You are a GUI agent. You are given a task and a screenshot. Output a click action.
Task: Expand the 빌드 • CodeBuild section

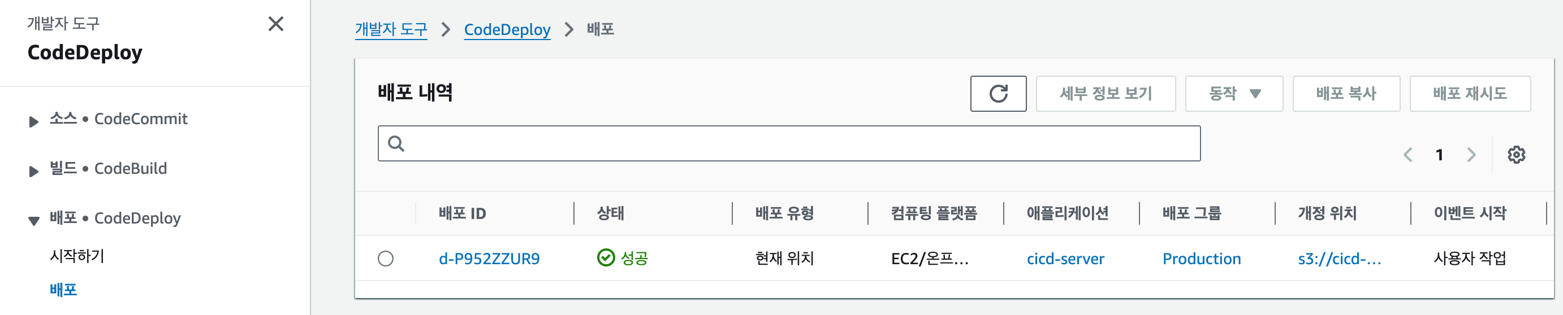pos(34,171)
